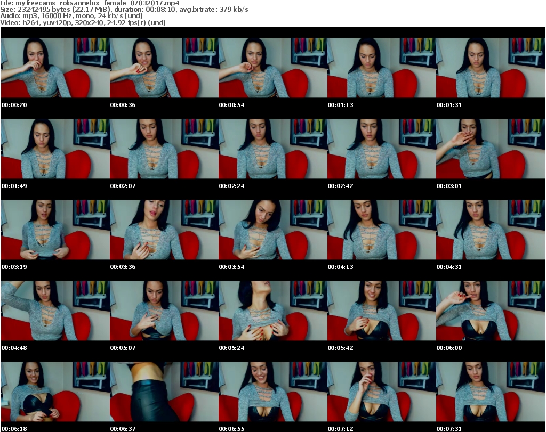This screenshot has width=546, height=432.
Task: Click the thumbnail above timestamp 00:02:07
Action: point(164,149)
